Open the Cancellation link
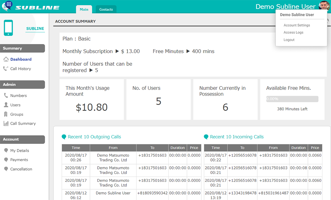The width and height of the screenshot is (331, 200). tap(21, 169)
